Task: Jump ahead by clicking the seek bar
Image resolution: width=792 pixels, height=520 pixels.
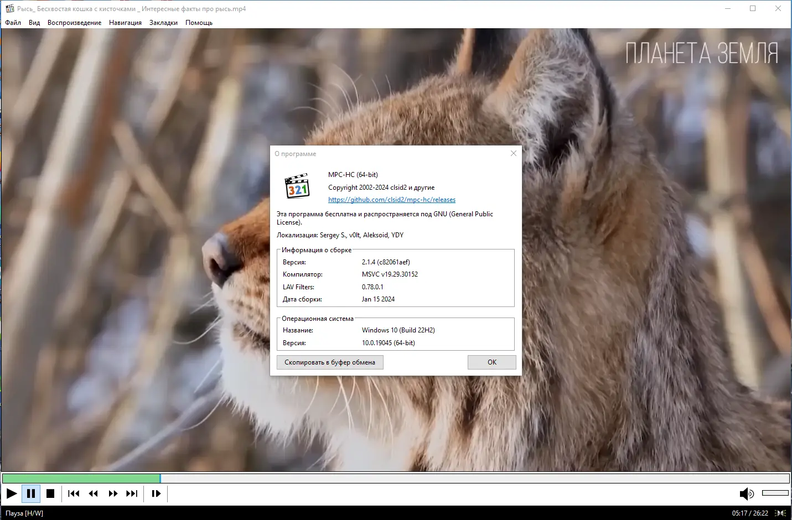Action: 387,478
